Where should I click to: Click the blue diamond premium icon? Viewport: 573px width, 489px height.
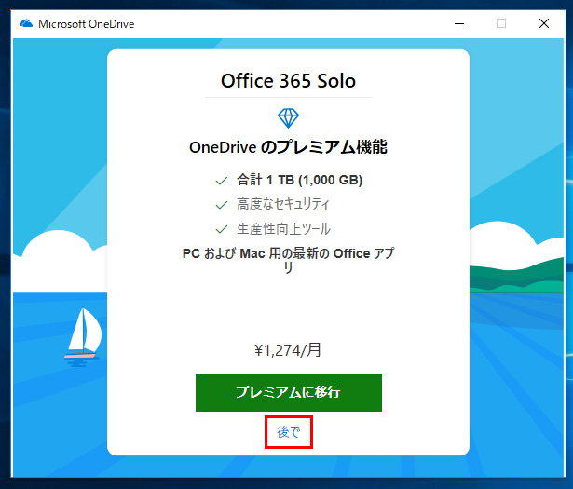tap(288, 118)
